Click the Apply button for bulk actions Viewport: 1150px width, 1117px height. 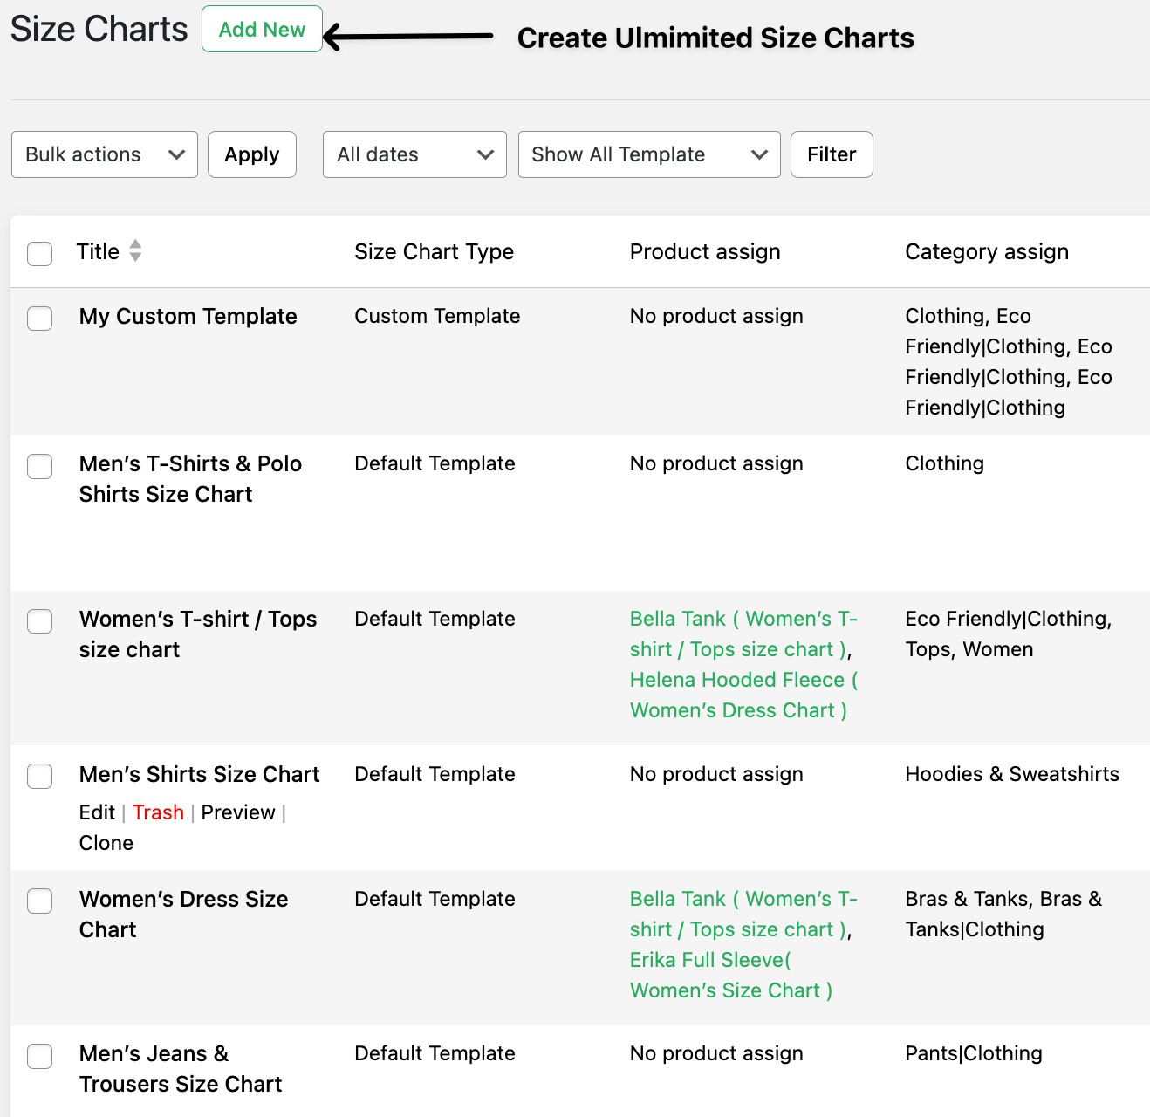tap(251, 154)
